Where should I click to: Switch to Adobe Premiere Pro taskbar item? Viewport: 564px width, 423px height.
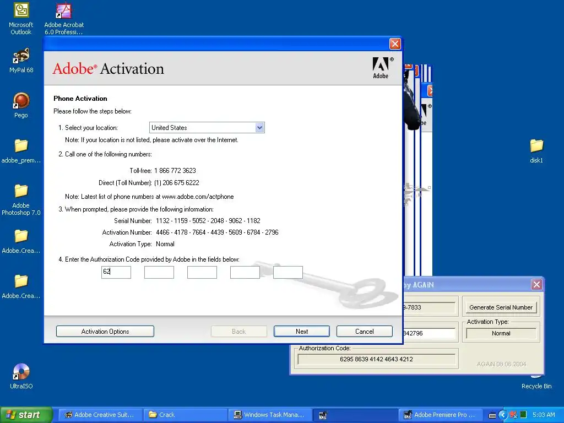440,415
